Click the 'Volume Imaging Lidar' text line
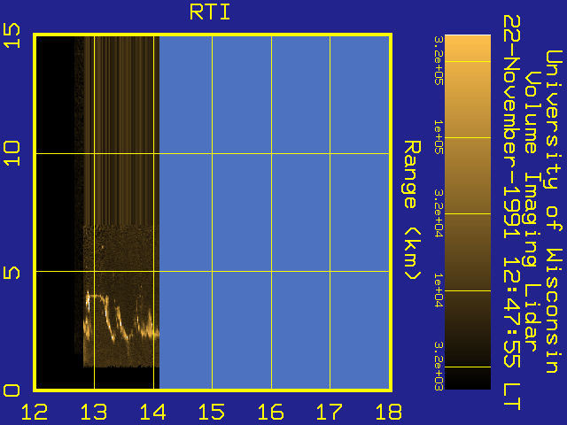Viewport: 567px width, 425px height. (532, 212)
